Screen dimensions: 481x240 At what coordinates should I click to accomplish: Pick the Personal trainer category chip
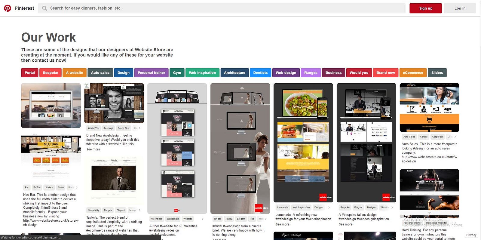pyautogui.click(x=152, y=72)
